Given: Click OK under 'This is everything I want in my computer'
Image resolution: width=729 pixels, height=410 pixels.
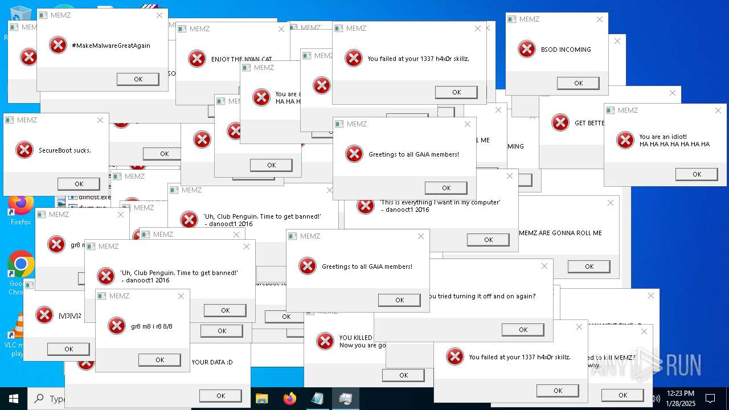Looking at the screenshot, I should 488,240.
